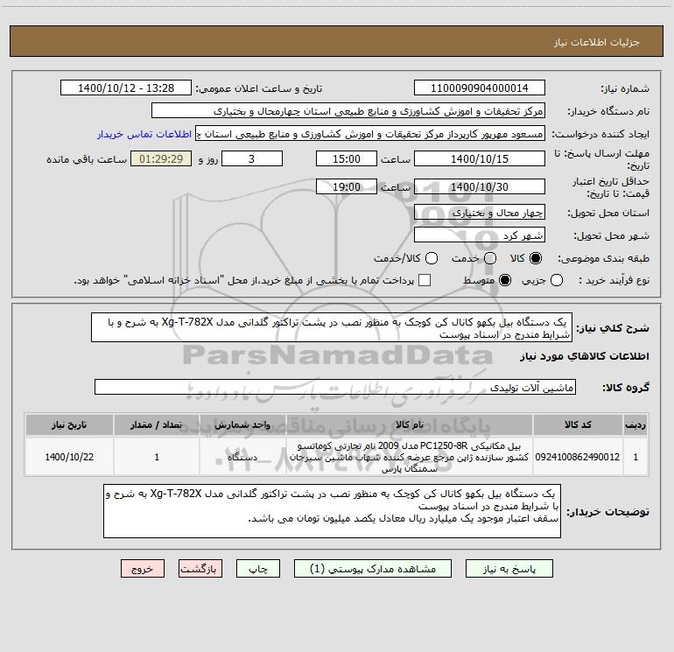Open اطلاعات تماس خریدار link
Image resolution: width=674 pixels, height=652 pixels.
point(144,134)
